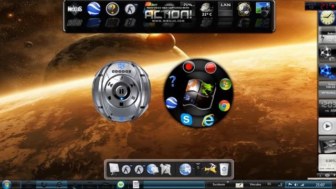The height and width of the screenshot is (189, 336).
Task: Click the 21:07 taskbar clock
Action: coord(320,185)
